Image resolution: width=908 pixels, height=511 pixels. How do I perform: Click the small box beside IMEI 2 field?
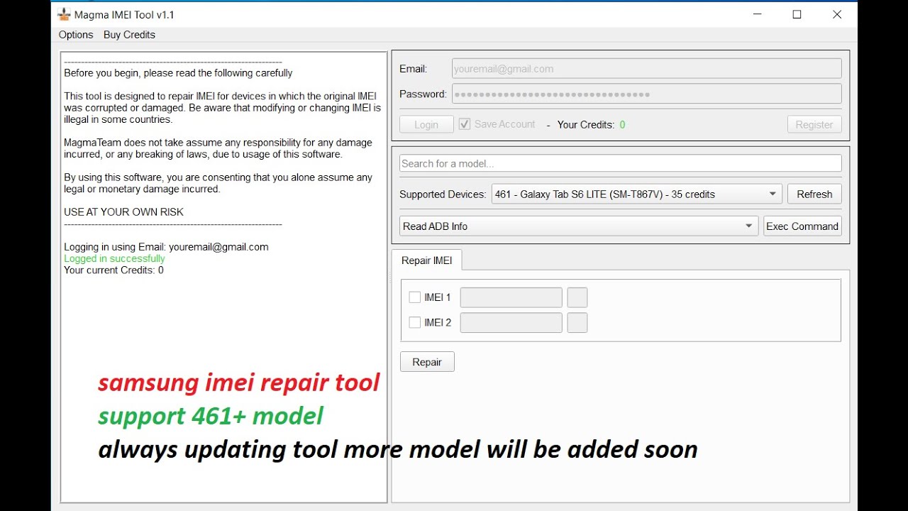pos(577,323)
